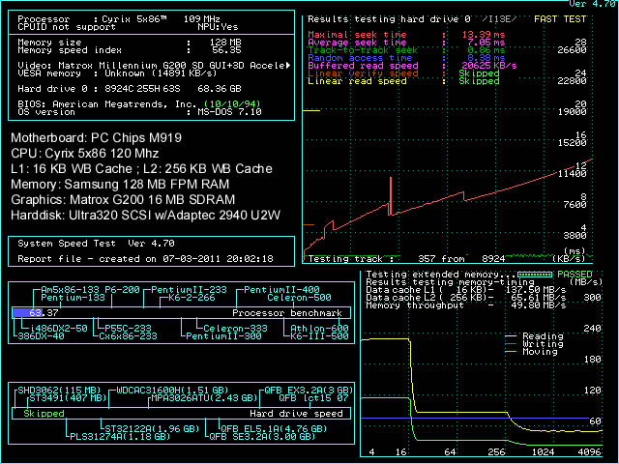Click the Samsung 128 MB FPM RAM line
619x464 pixels.
point(120,185)
